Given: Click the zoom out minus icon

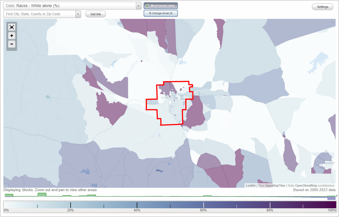Looking at the screenshot, I should [12, 44].
